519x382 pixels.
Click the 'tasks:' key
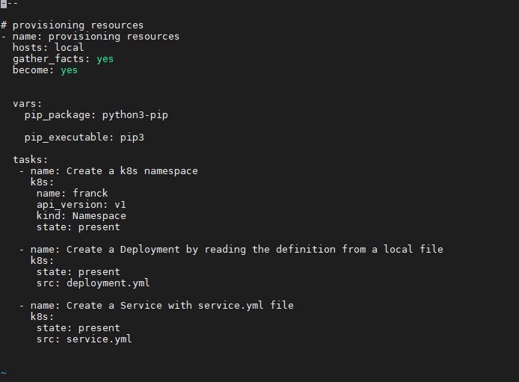pos(31,160)
